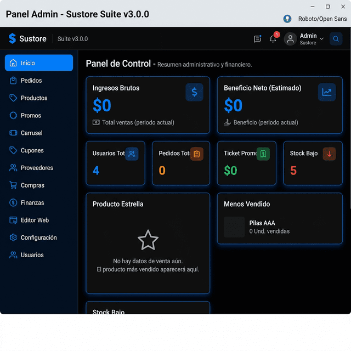This screenshot has width=351, height=351.
Task: Click the Producto Estrella star placeholder
Action: pyautogui.click(x=148, y=240)
